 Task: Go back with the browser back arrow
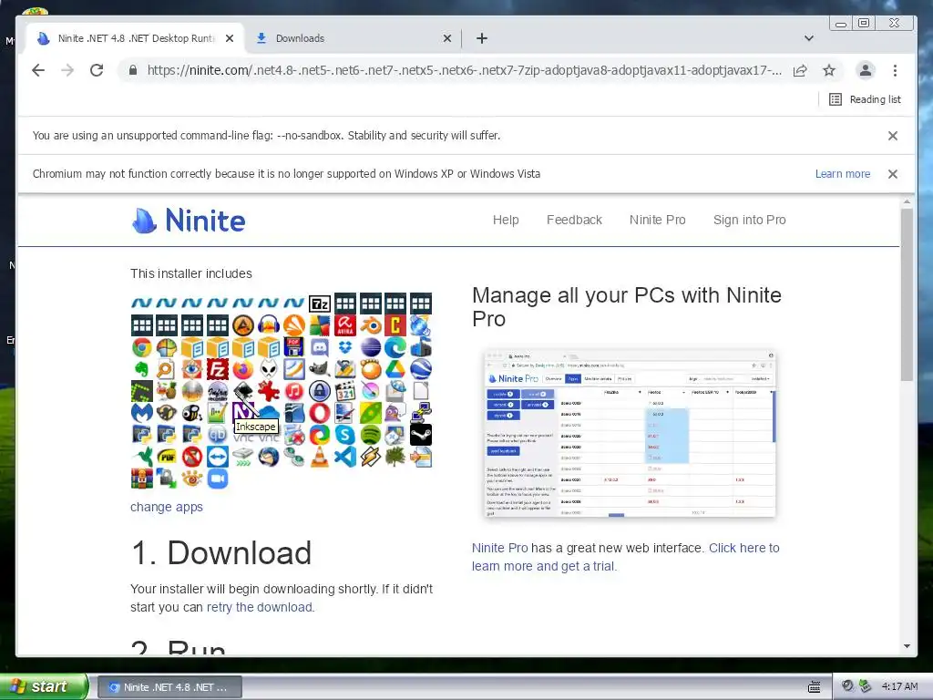[38, 70]
